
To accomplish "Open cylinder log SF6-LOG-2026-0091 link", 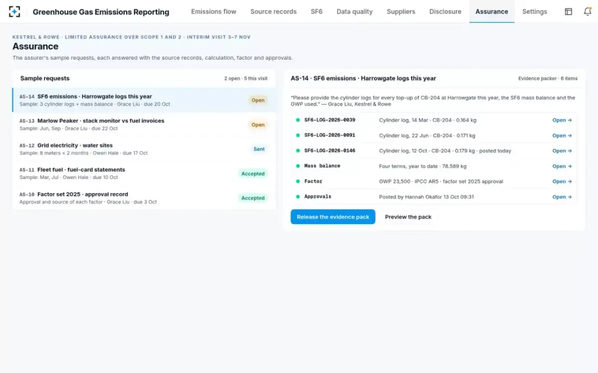I will (562, 135).
